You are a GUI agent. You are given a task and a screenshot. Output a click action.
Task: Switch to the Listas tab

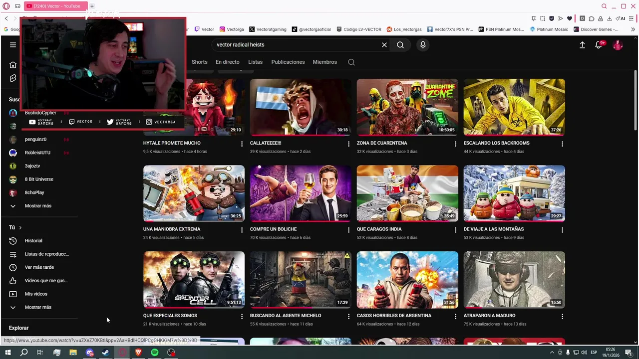pyautogui.click(x=255, y=62)
